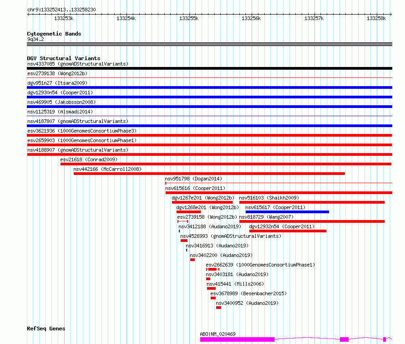Click nsv615616 (Cooper2011) label
Image resolution: width=405 pixels, height=344 pixels.
coord(195,188)
